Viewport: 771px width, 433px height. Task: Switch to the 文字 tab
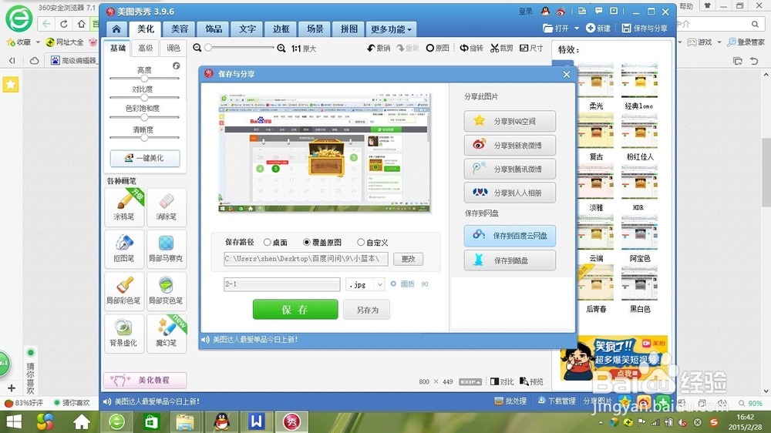[x=247, y=29]
